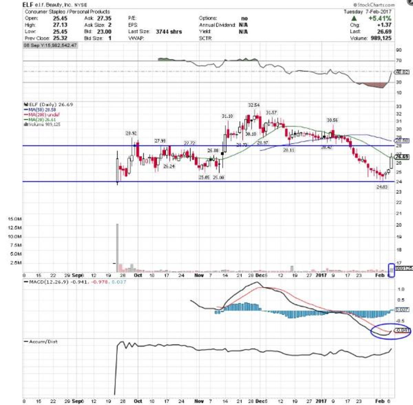Click the MACD histogram value tag 0.037

click(402, 310)
